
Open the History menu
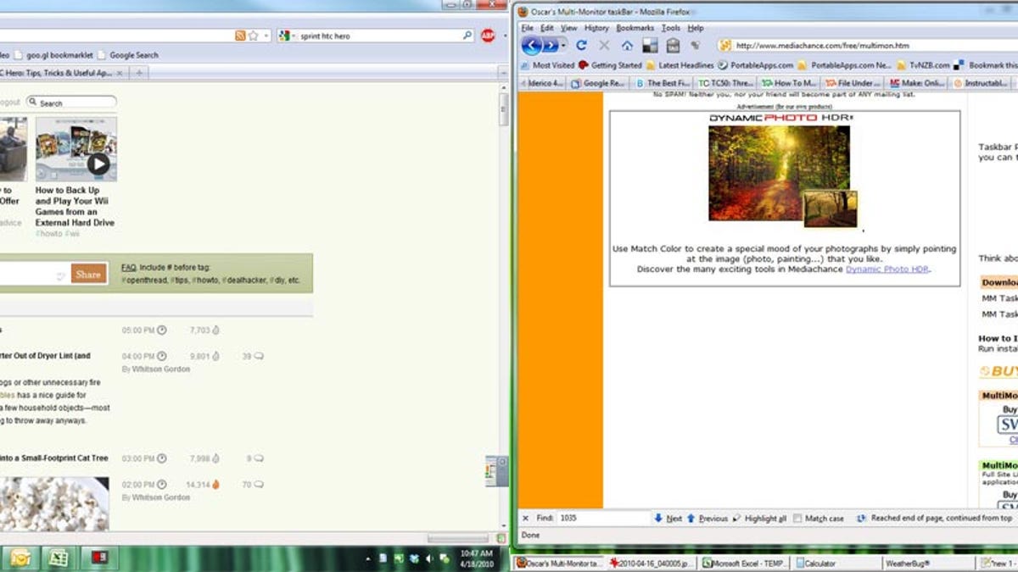coord(596,28)
